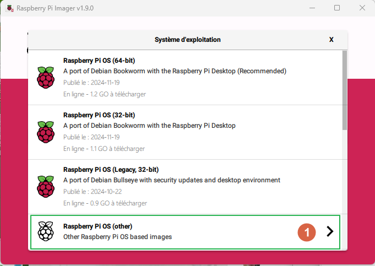Maximize the Raspberry Pi Imager window
This screenshot has width=375, height=266.
(336, 8)
